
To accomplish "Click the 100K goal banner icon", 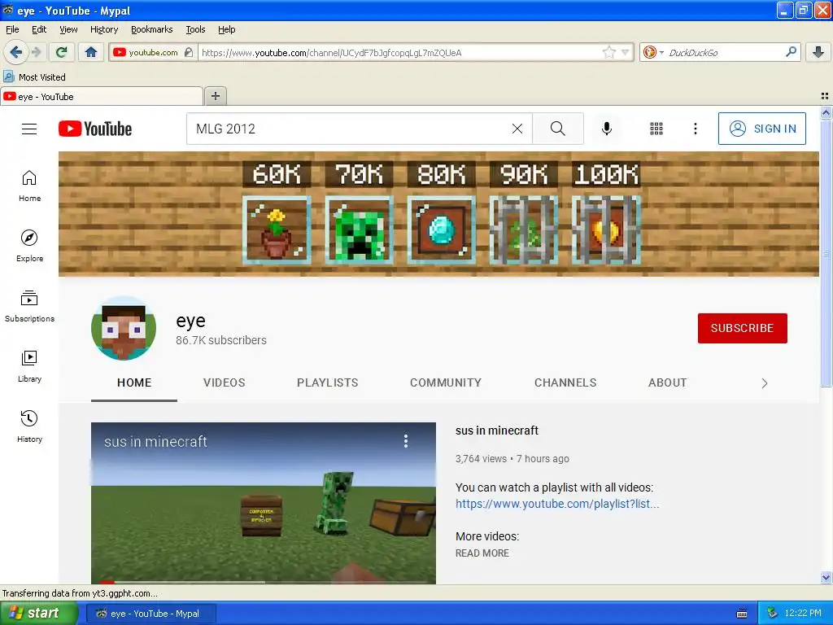I will point(605,230).
